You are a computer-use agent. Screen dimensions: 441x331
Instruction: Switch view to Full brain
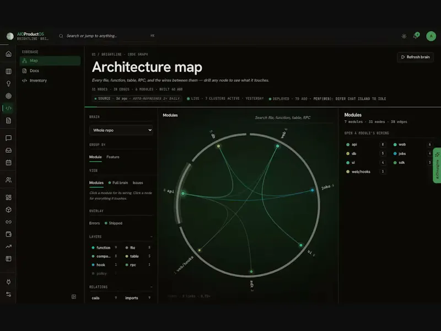coord(118,183)
